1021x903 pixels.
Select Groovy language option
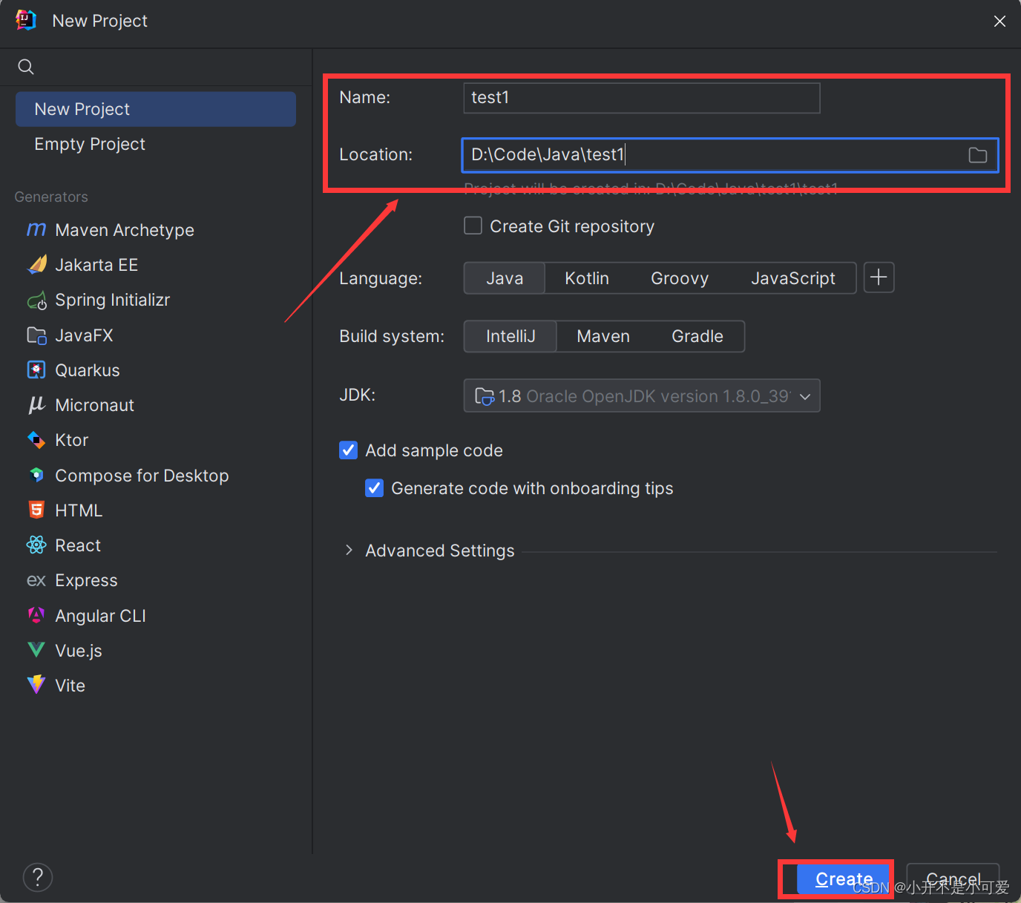pyautogui.click(x=680, y=278)
